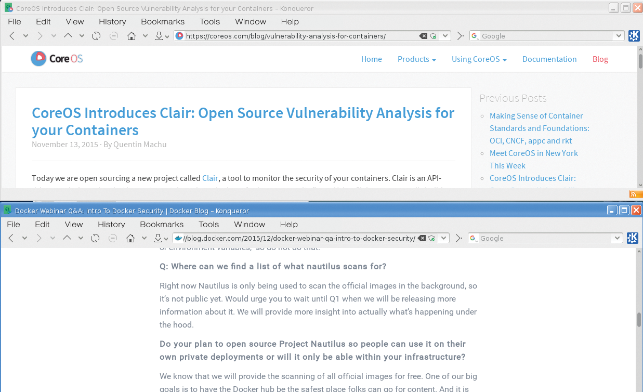
Task: Open the URL history dropdown in the Docker window
Action: pos(443,238)
